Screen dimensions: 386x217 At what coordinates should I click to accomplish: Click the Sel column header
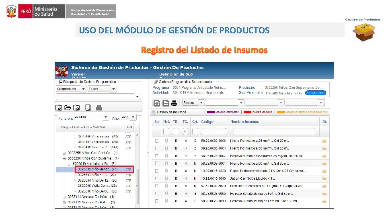[x=157, y=122]
